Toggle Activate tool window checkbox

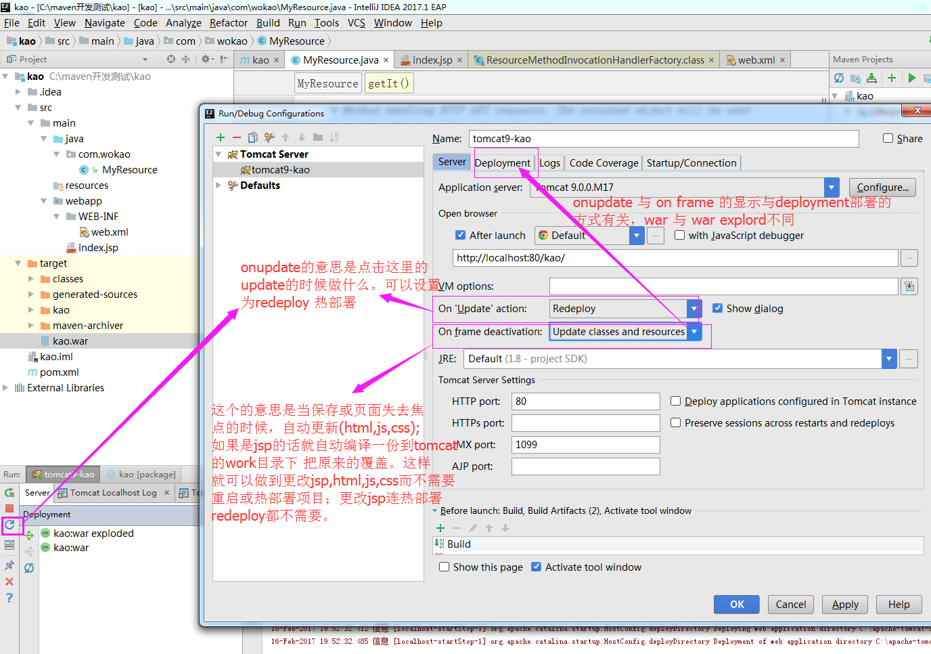click(536, 567)
